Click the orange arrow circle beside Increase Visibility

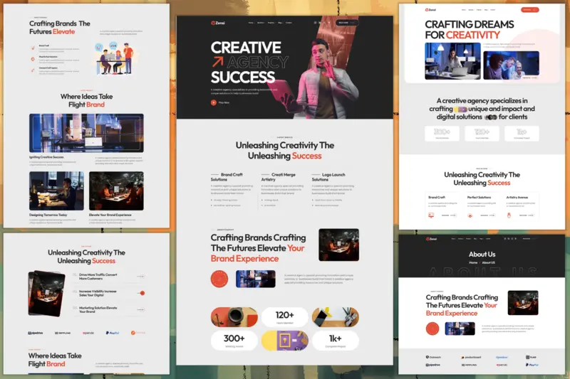point(142,293)
